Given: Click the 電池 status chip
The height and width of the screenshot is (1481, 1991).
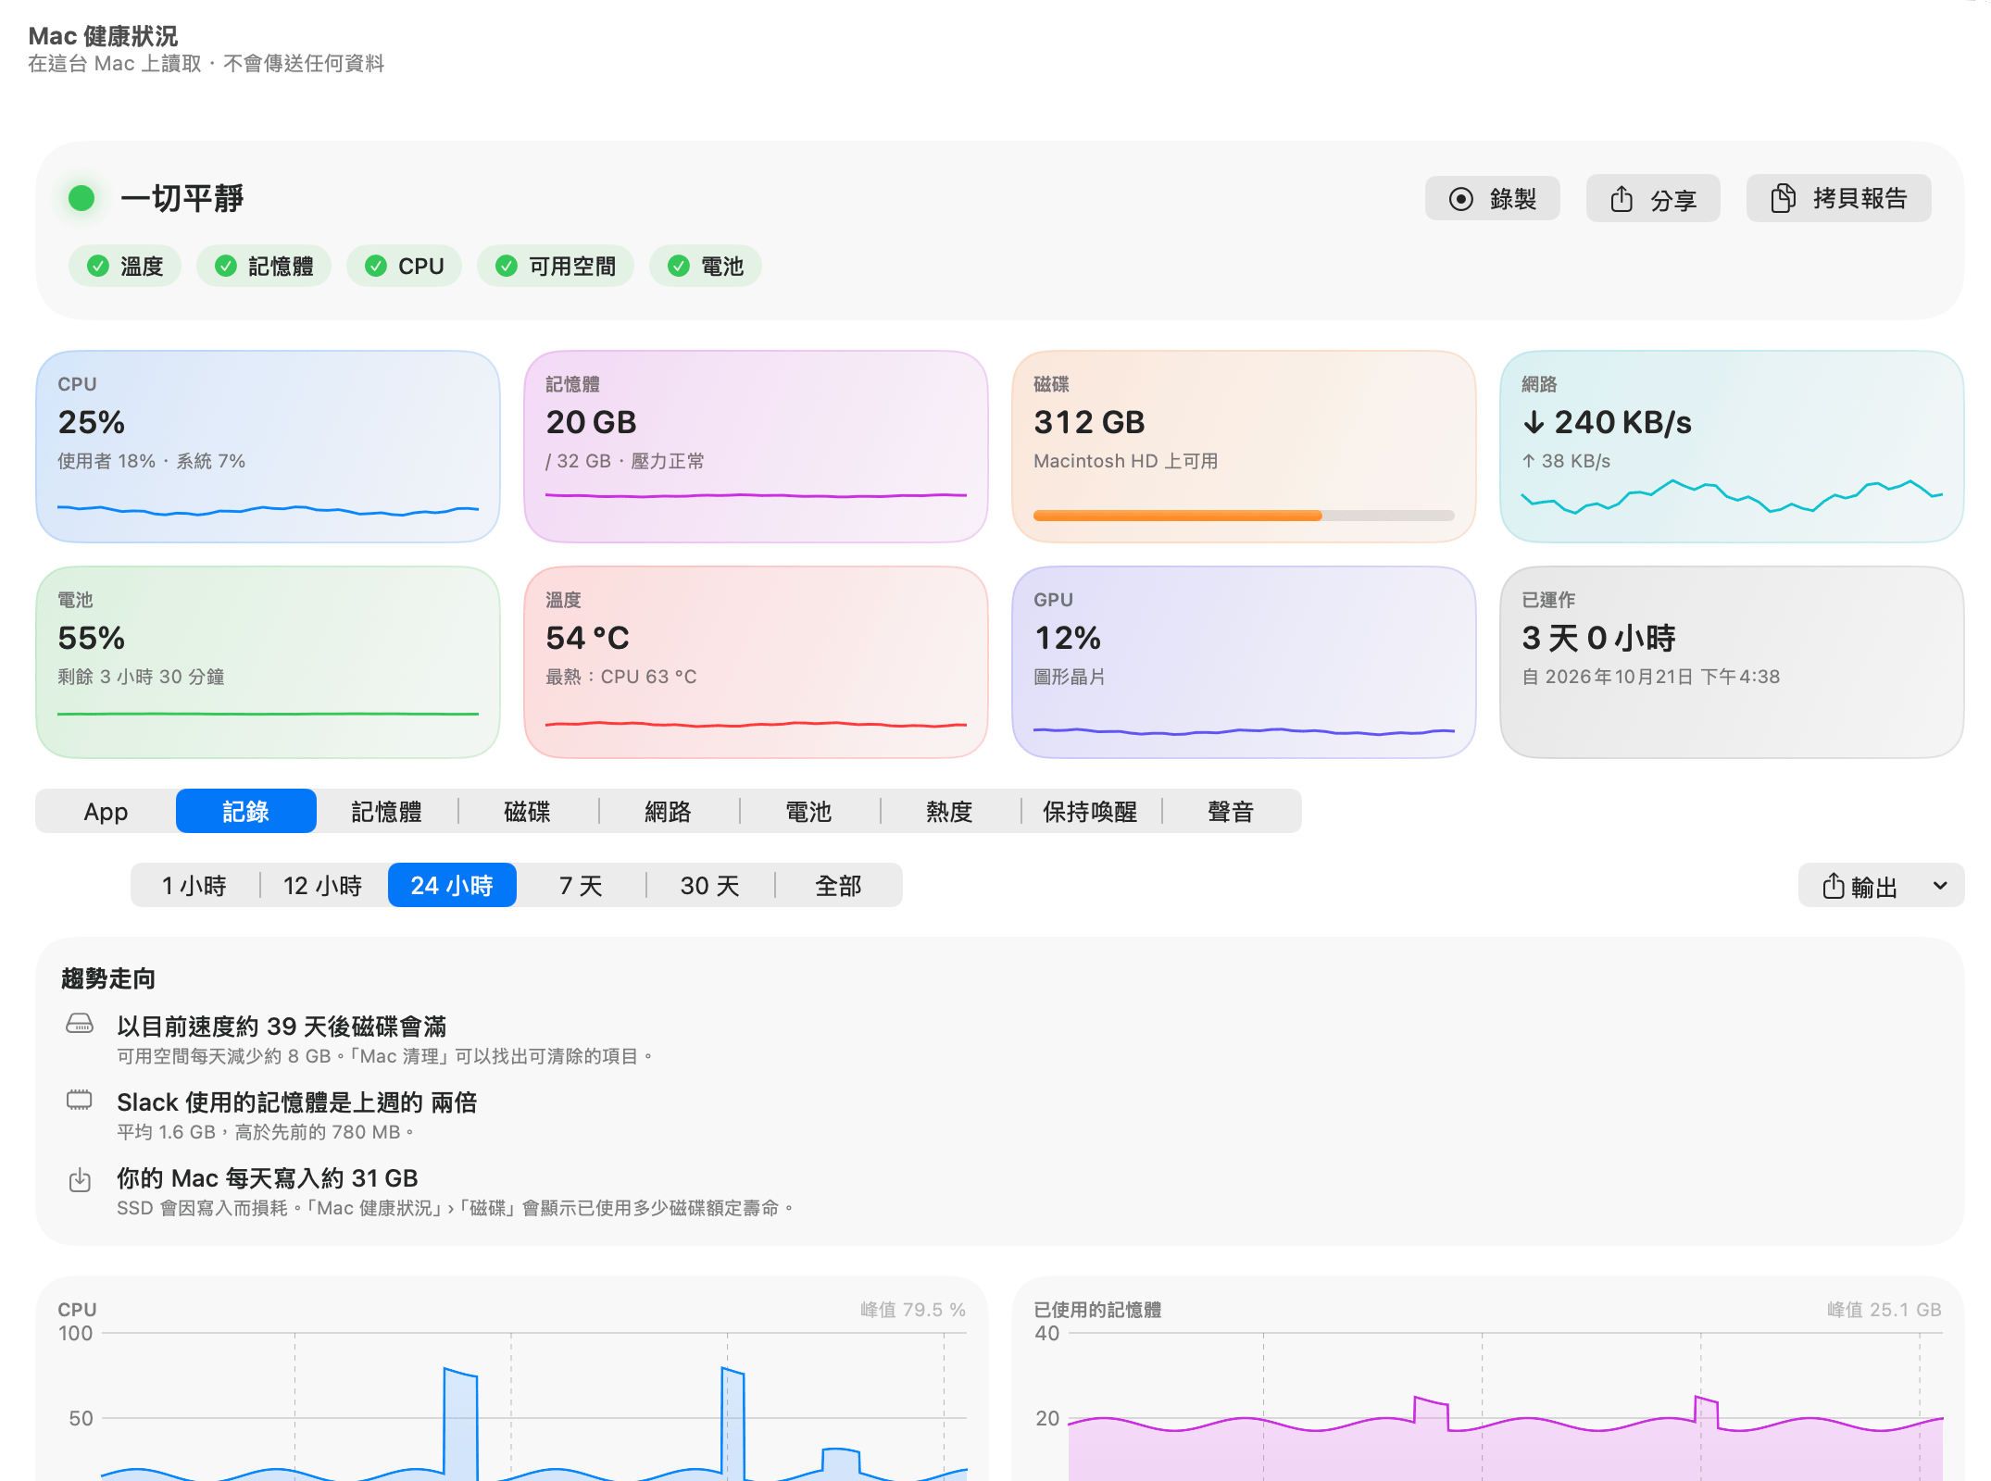Looking at the screenshot, I should (706, 267).
